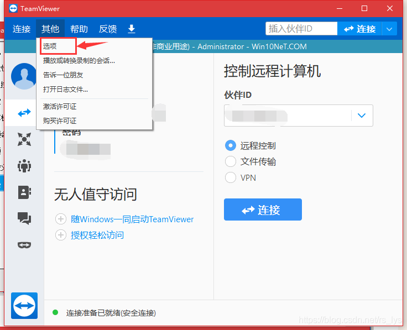This screenshot has width=407, height=330.
Task: Click the user profile avatar
Action: coord(24,76)
